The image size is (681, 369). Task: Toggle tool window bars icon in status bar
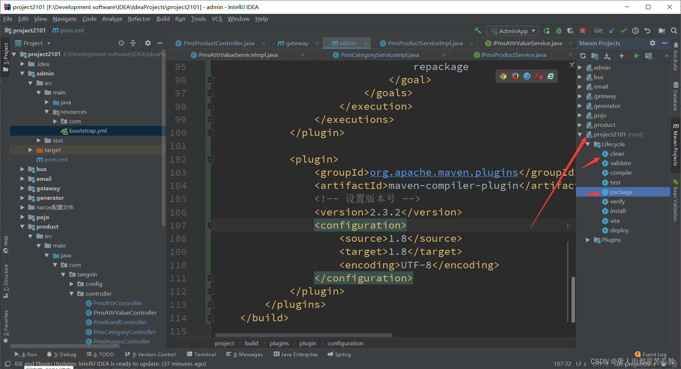[7, 364]
